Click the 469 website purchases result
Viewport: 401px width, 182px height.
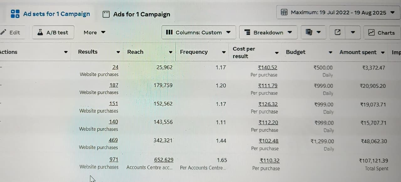pyautogui.click(x=113, y=141)
